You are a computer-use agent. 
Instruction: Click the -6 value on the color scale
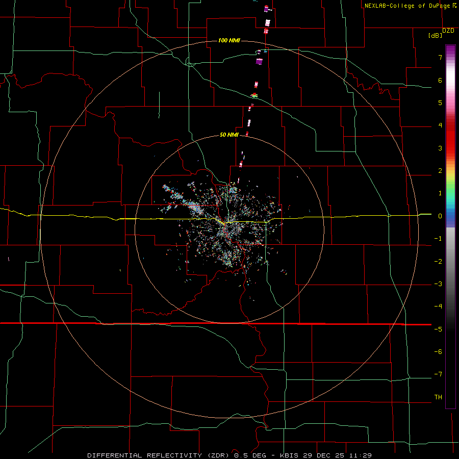point(438,352)
